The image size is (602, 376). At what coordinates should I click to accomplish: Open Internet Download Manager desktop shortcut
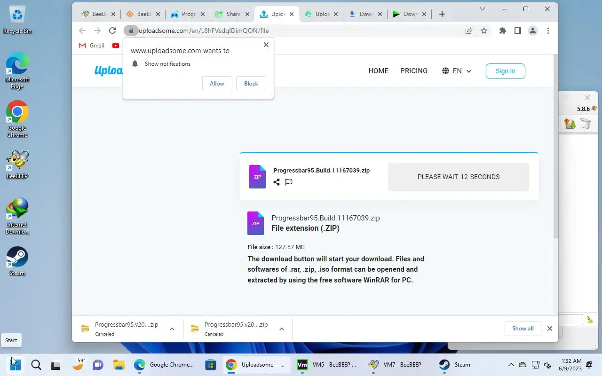[17, 216]
